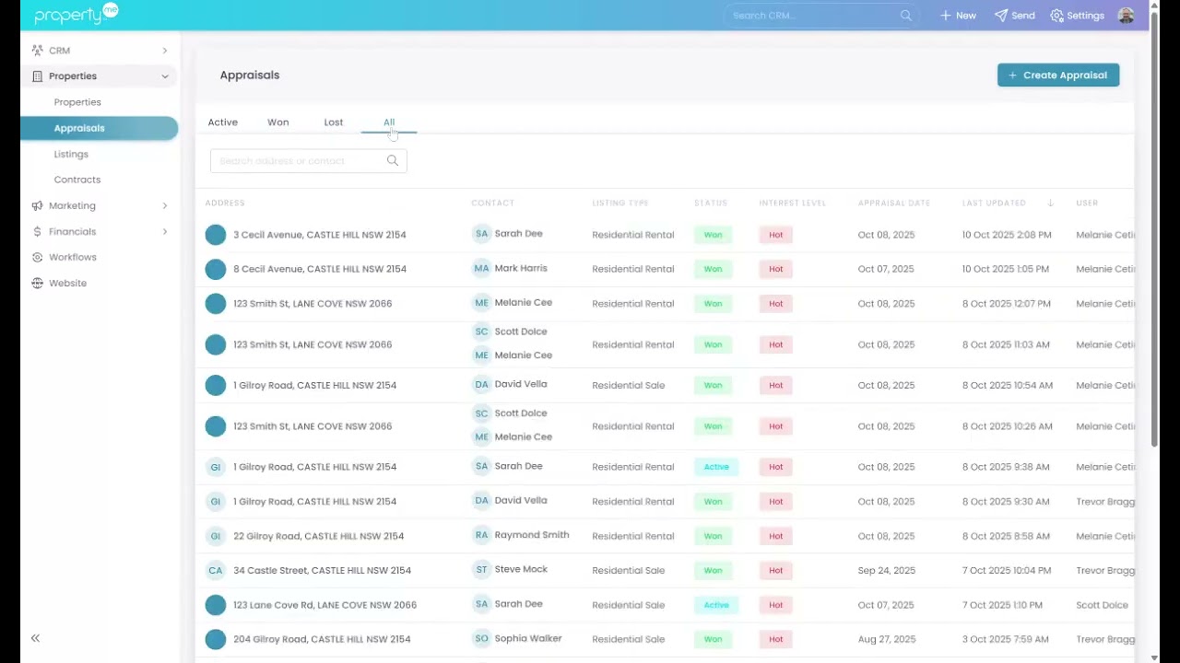Screen dimensions: 1180x663
Task: Click the search address or contact field
Action: pyautogui.click(x=308, y=161)
